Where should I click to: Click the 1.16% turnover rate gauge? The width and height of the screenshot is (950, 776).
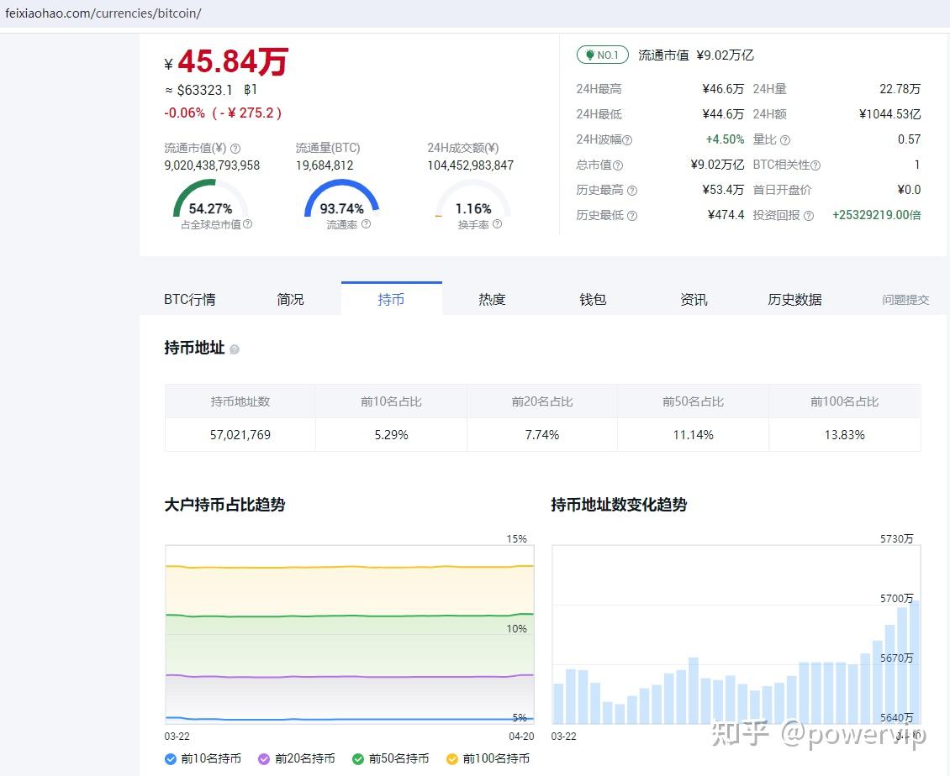pyautogui.click(x=472, y=207)
